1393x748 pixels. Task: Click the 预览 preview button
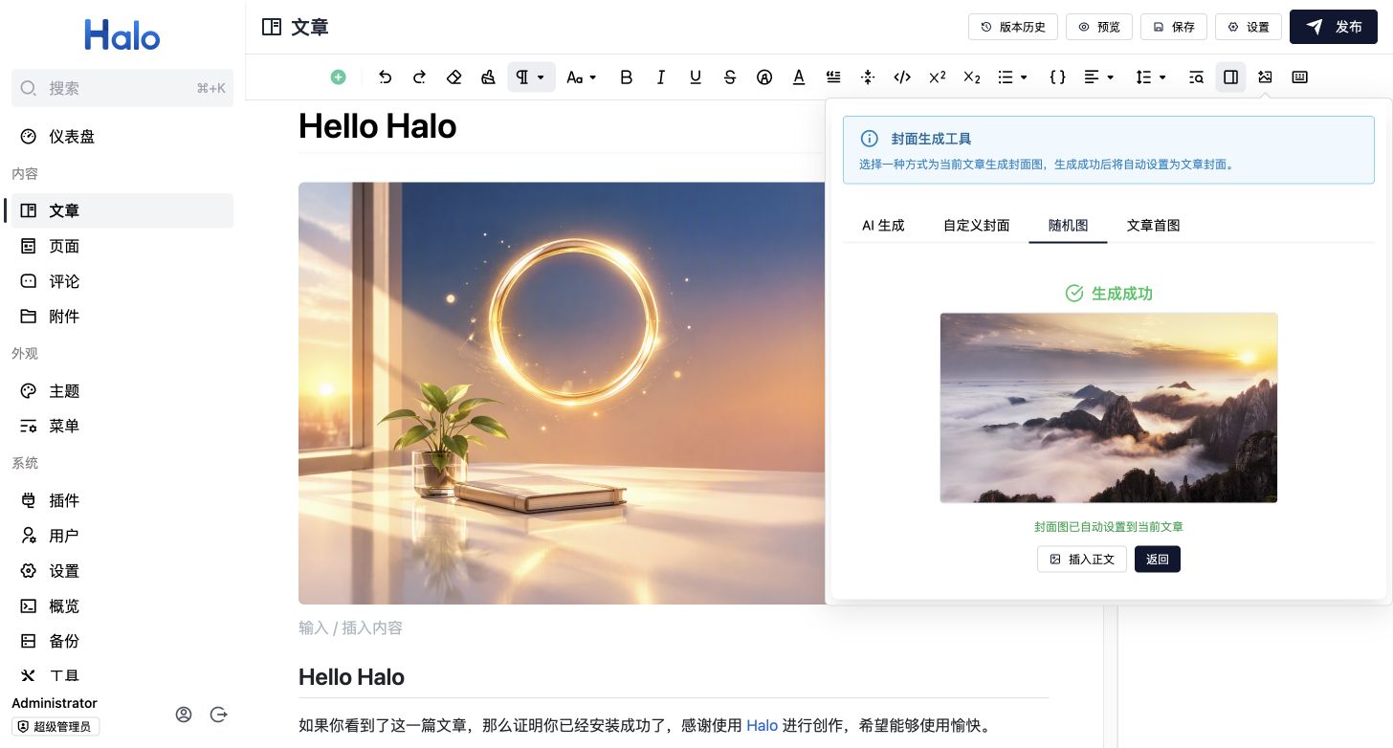[x=1099, y=27]
